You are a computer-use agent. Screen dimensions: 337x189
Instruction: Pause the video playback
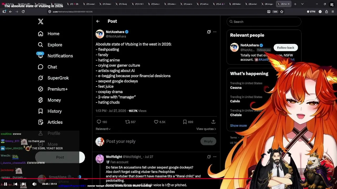pyautogui.click(x=5, y=184)
